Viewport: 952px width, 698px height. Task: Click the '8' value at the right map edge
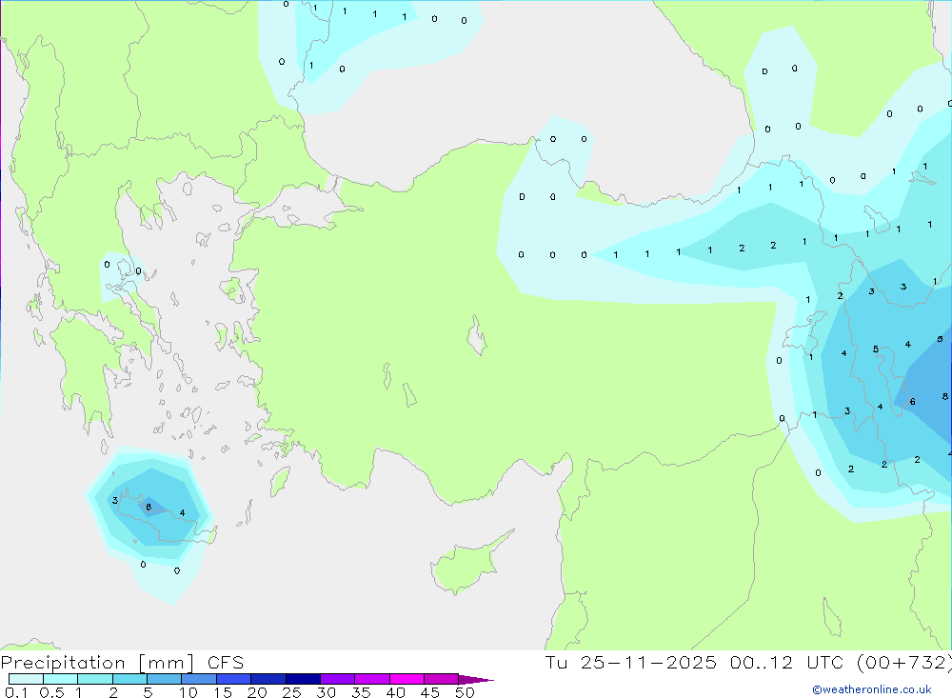tap(944, 397)
